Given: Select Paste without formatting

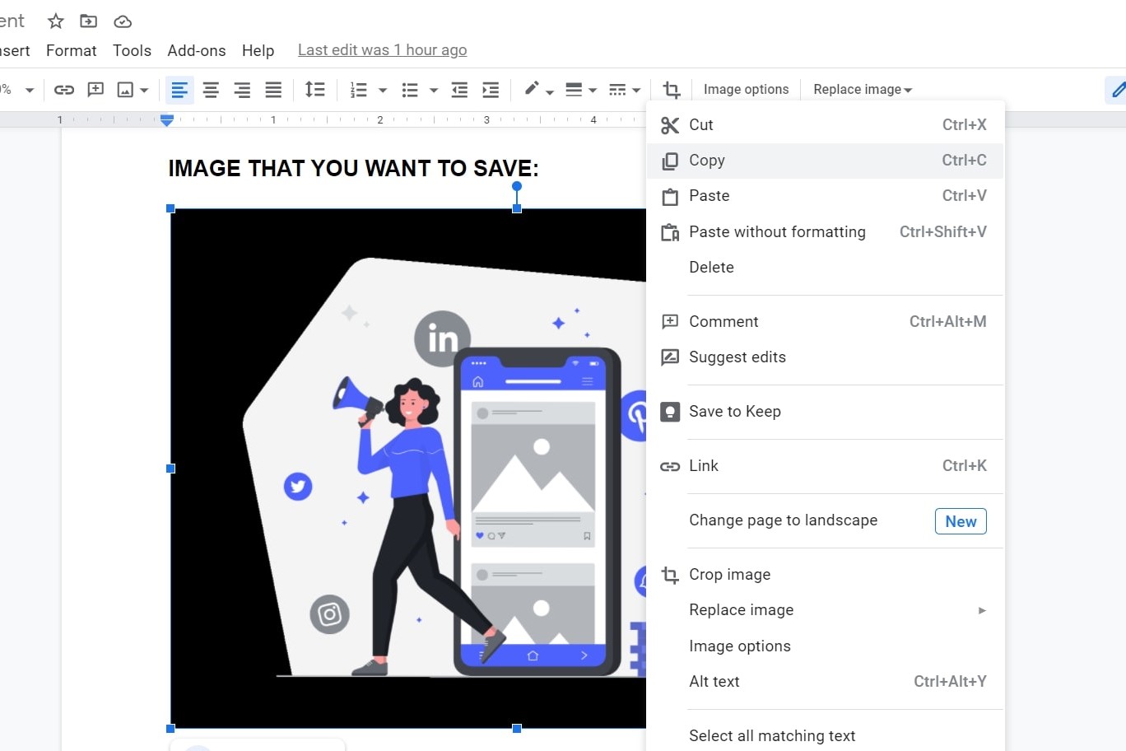Looking at the screenshot, I should (x=825, y=232).
